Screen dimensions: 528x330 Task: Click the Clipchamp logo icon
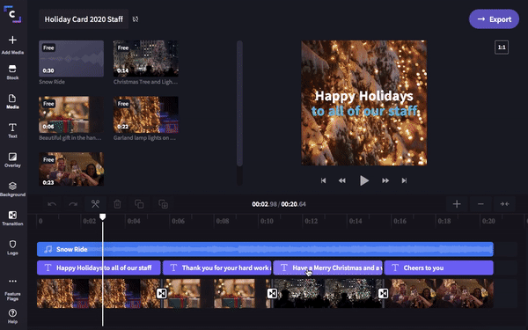12,14
